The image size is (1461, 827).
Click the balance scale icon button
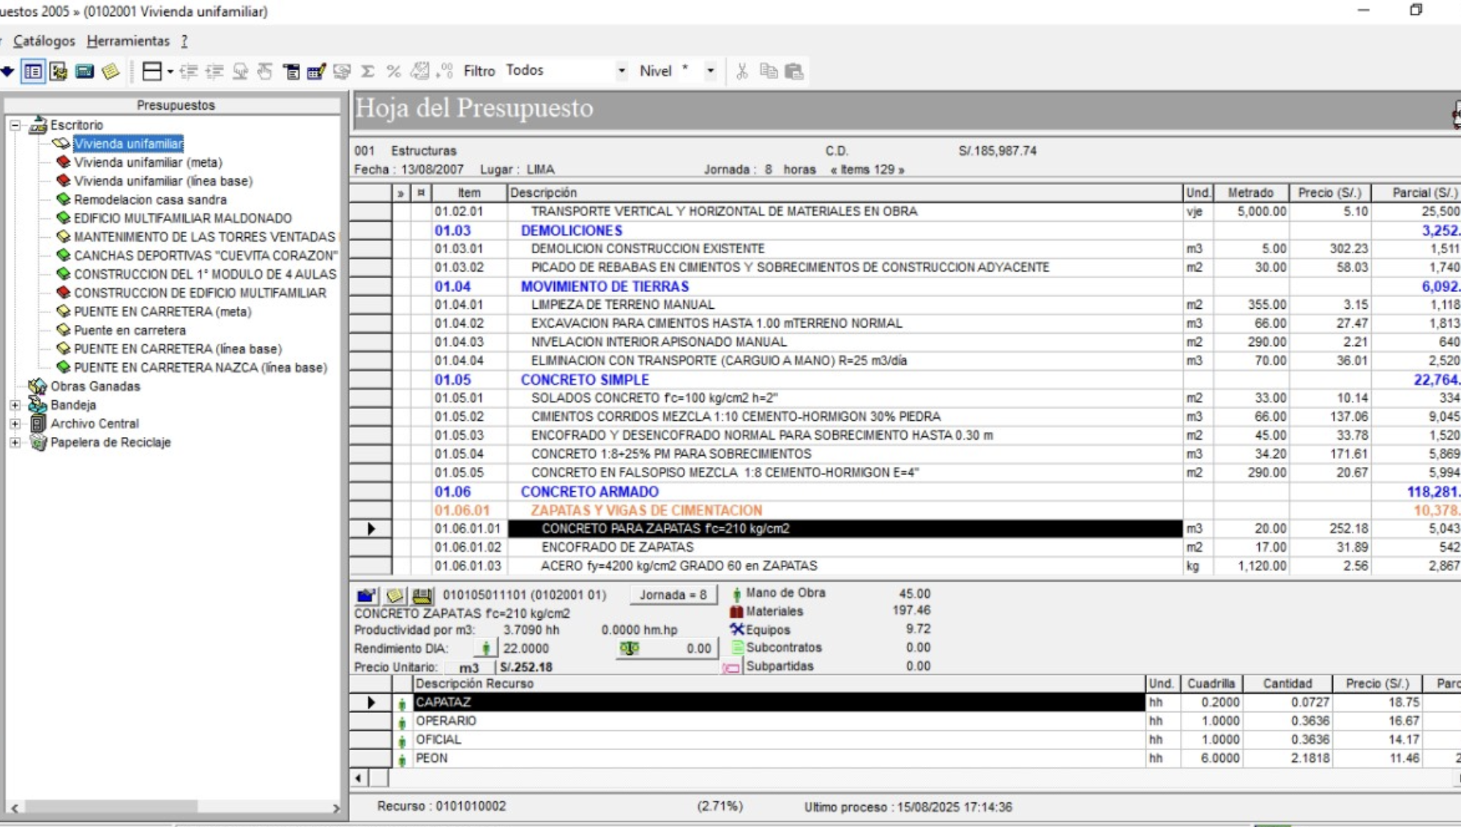coord(629,648)
